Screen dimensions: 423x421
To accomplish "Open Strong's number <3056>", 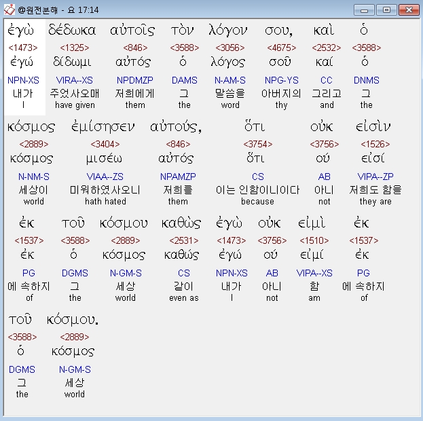I will [230, 48].
